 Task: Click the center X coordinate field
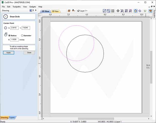[14, 28]
